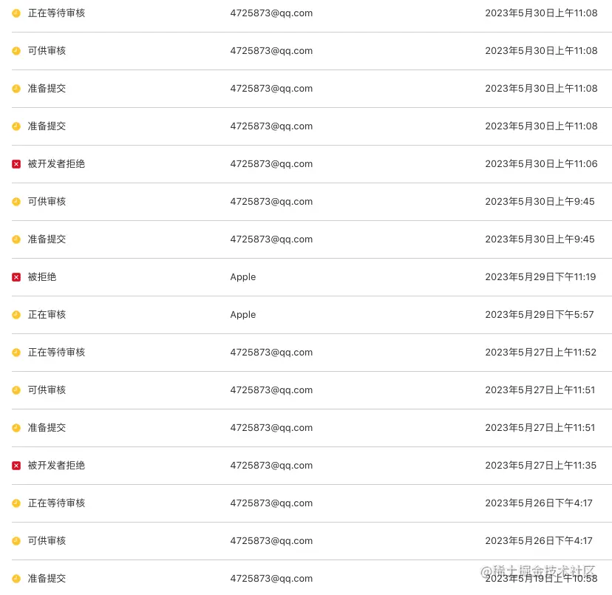Screen dimensions: 612x595
Task: Select the 被开发者拒绝 status dated 5月30日
Action: (x=56, y=164)
